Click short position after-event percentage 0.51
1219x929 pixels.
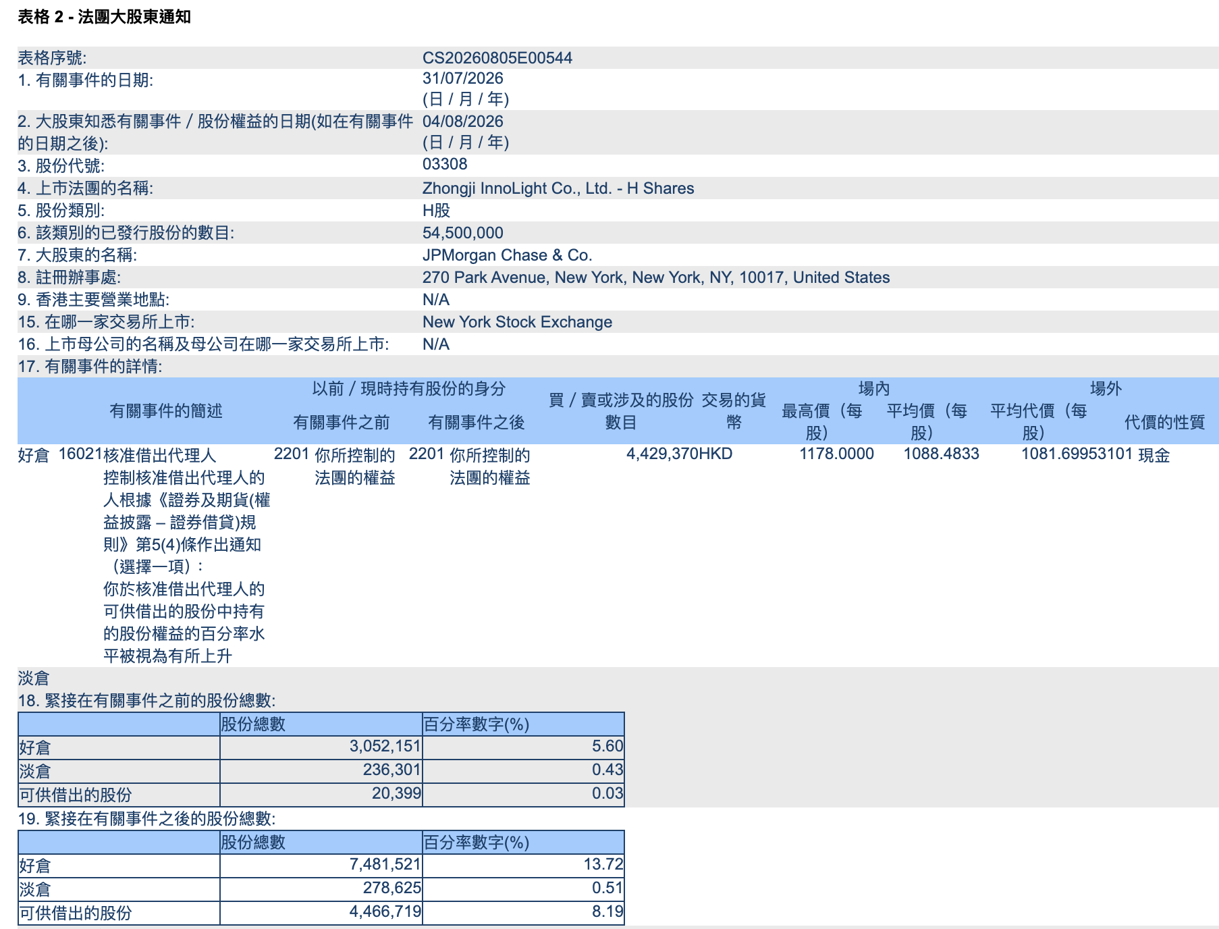coord(607,888)
